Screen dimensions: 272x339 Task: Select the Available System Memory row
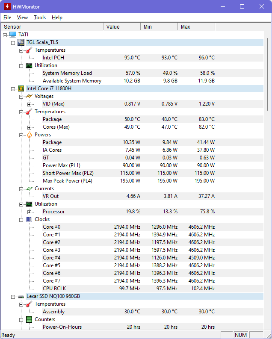(153, 81)
